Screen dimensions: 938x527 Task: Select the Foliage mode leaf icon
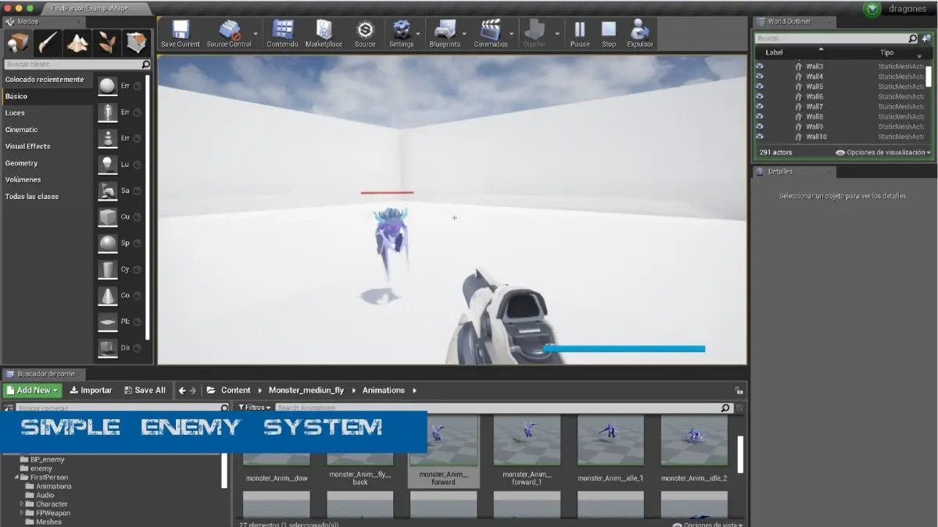tap(107, 43)
